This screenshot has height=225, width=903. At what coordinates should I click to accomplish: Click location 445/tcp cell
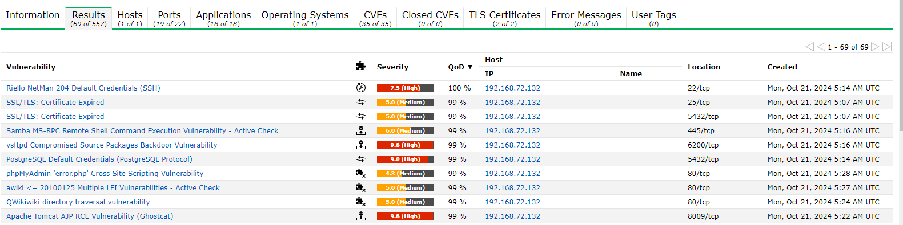point(701,130)
